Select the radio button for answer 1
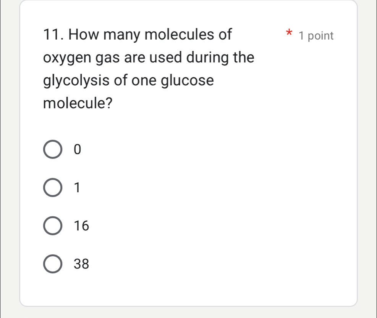 coord(53,187)
